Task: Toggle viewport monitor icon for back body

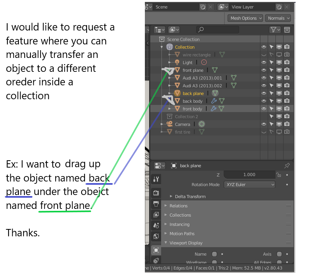Action: (279, 101)
